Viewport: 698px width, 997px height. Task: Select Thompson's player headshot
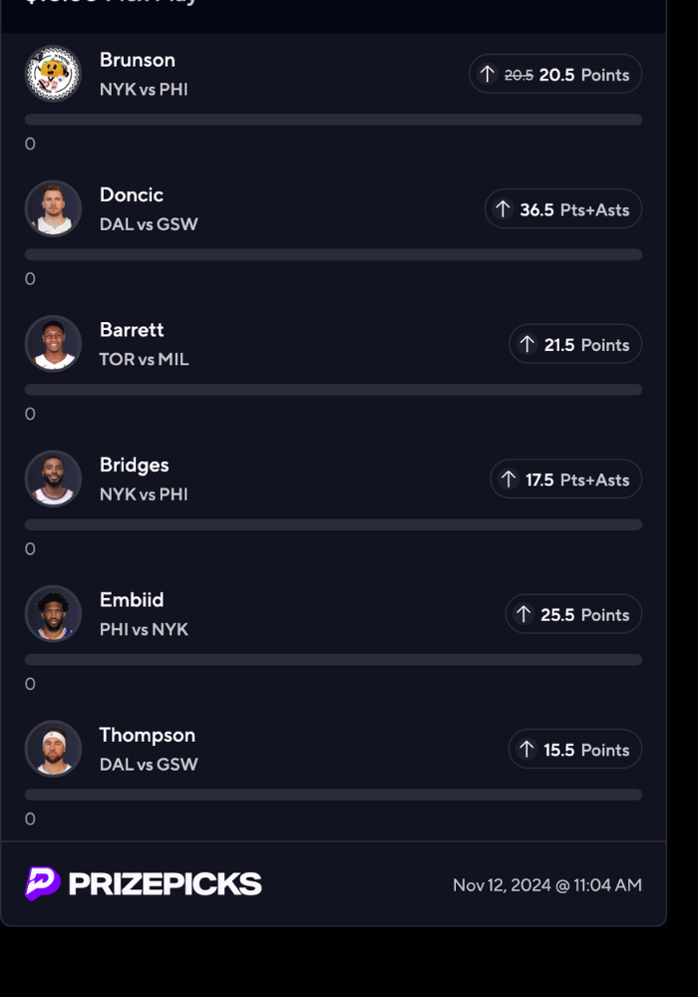(x=53, y=749)
